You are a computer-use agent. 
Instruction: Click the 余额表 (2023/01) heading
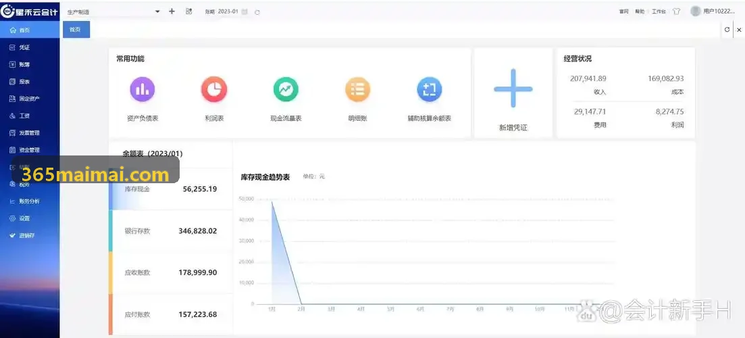[x=153, y=153]
